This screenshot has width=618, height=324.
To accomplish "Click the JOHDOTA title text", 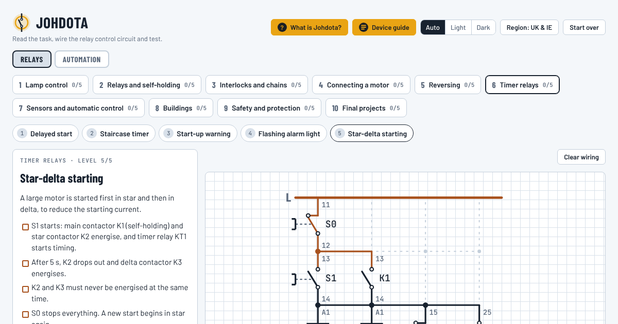I will 62,23.
